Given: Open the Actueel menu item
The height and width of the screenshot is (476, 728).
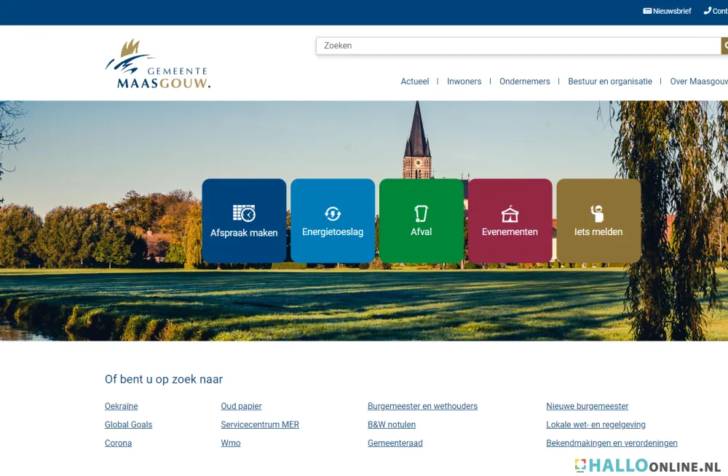Looking at the screenshot, I should (x=415, y=82).
